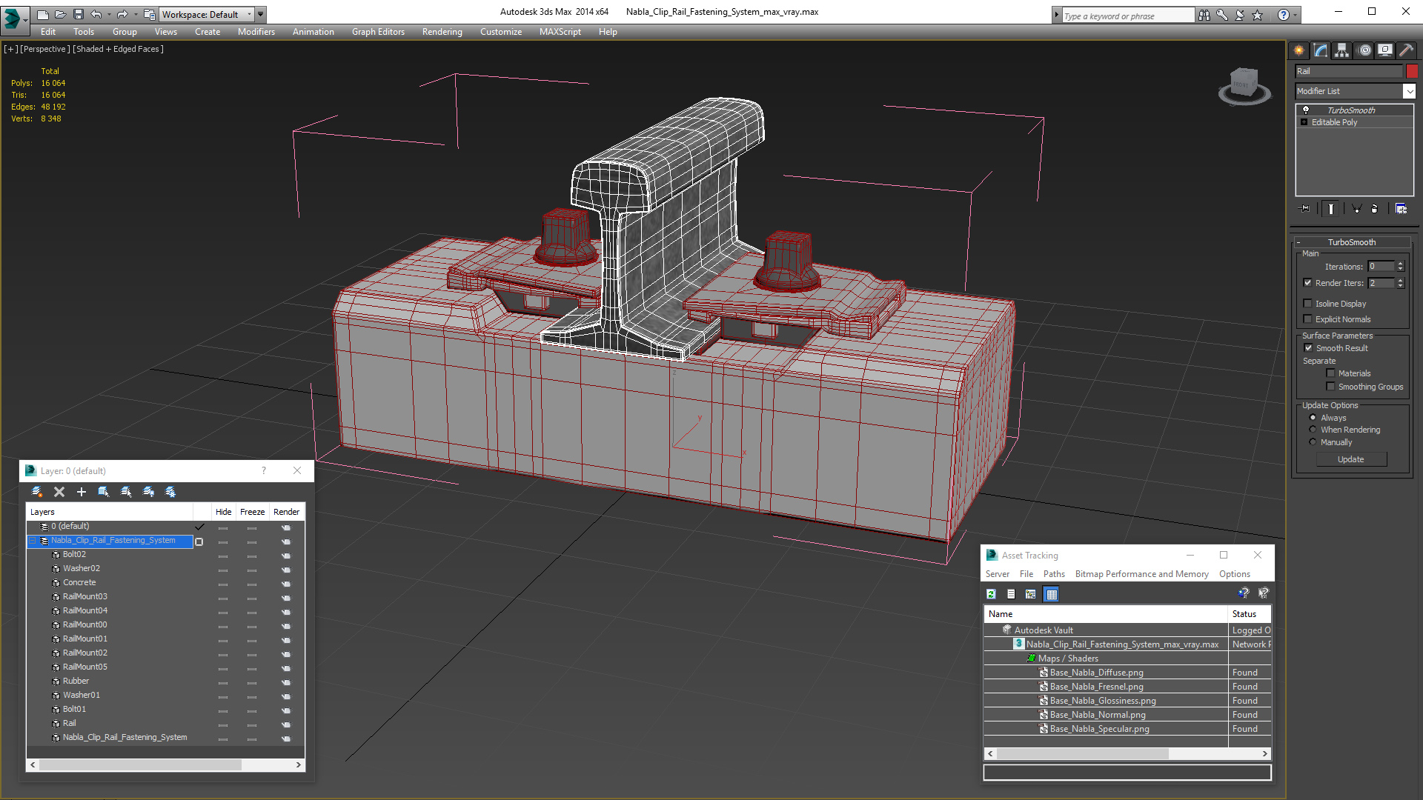Expand Nabla_Clip_Rail_Fastening_System layer group

point(33,540)
